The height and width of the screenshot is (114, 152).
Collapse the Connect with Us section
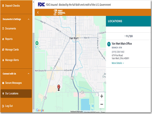tap(28, 74)
